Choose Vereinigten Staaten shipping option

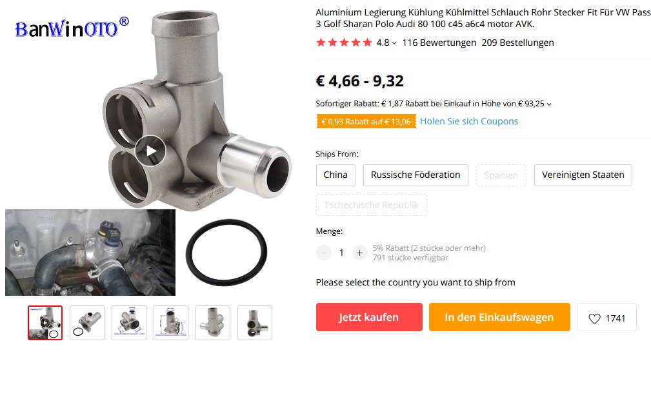pos(583,175)
